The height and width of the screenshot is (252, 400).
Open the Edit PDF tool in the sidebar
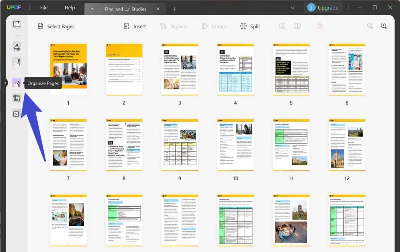(x=16, y=62)
